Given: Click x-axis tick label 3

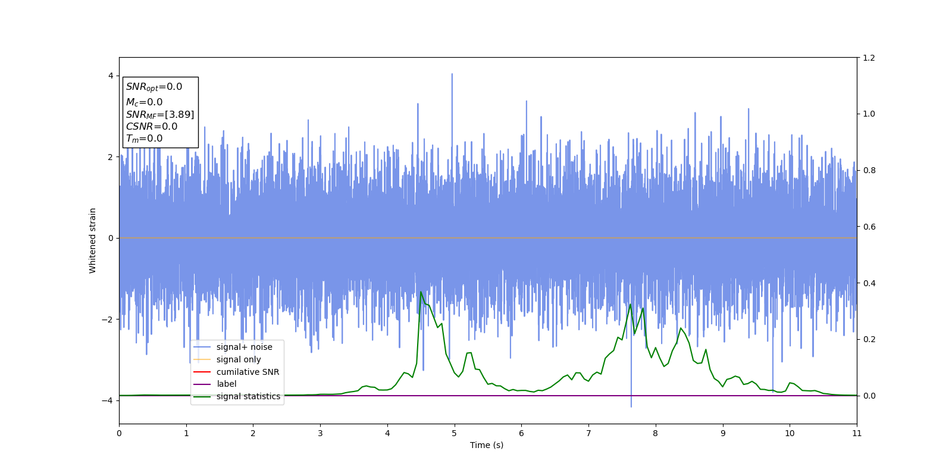Looking at the screenshot, I should pos(320,433).
